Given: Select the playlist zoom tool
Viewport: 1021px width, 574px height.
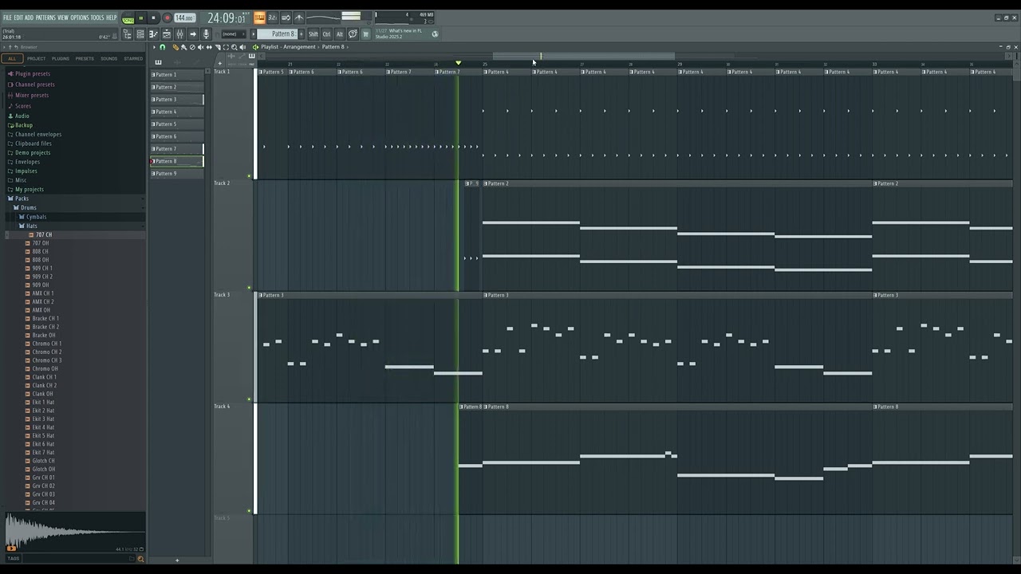Looking at the screenshot, I should pyautogui.click(x=234, y=47).
